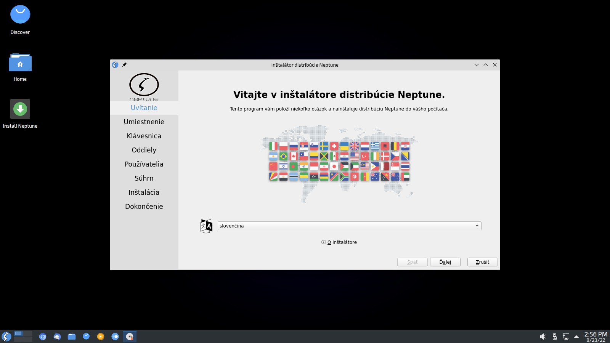Select the Používatelia step in sidebar
The width and height of the screenshot is (610, 343).
pos(144,164)
